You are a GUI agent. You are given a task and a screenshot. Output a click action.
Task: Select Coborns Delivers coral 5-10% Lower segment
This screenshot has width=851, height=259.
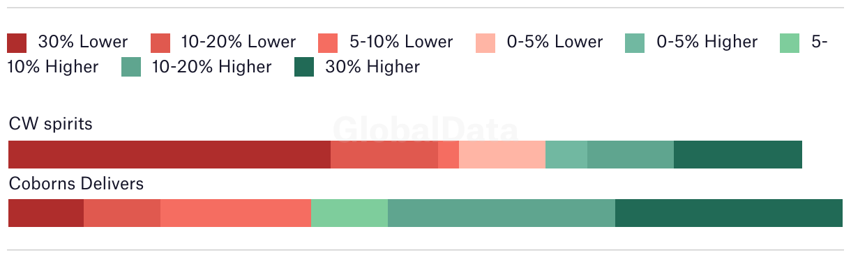[x=236, y=213]
